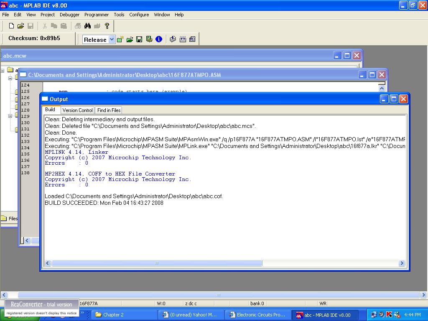The image size is (428, 321).
Task: Select the Build tab in Output
Action: [x=50, y=110]
